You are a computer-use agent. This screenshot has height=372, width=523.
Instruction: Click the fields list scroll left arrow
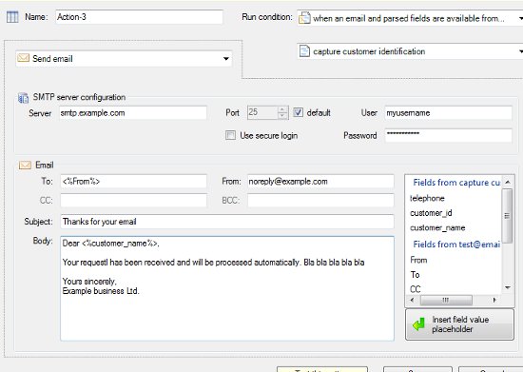click(413, 300)
